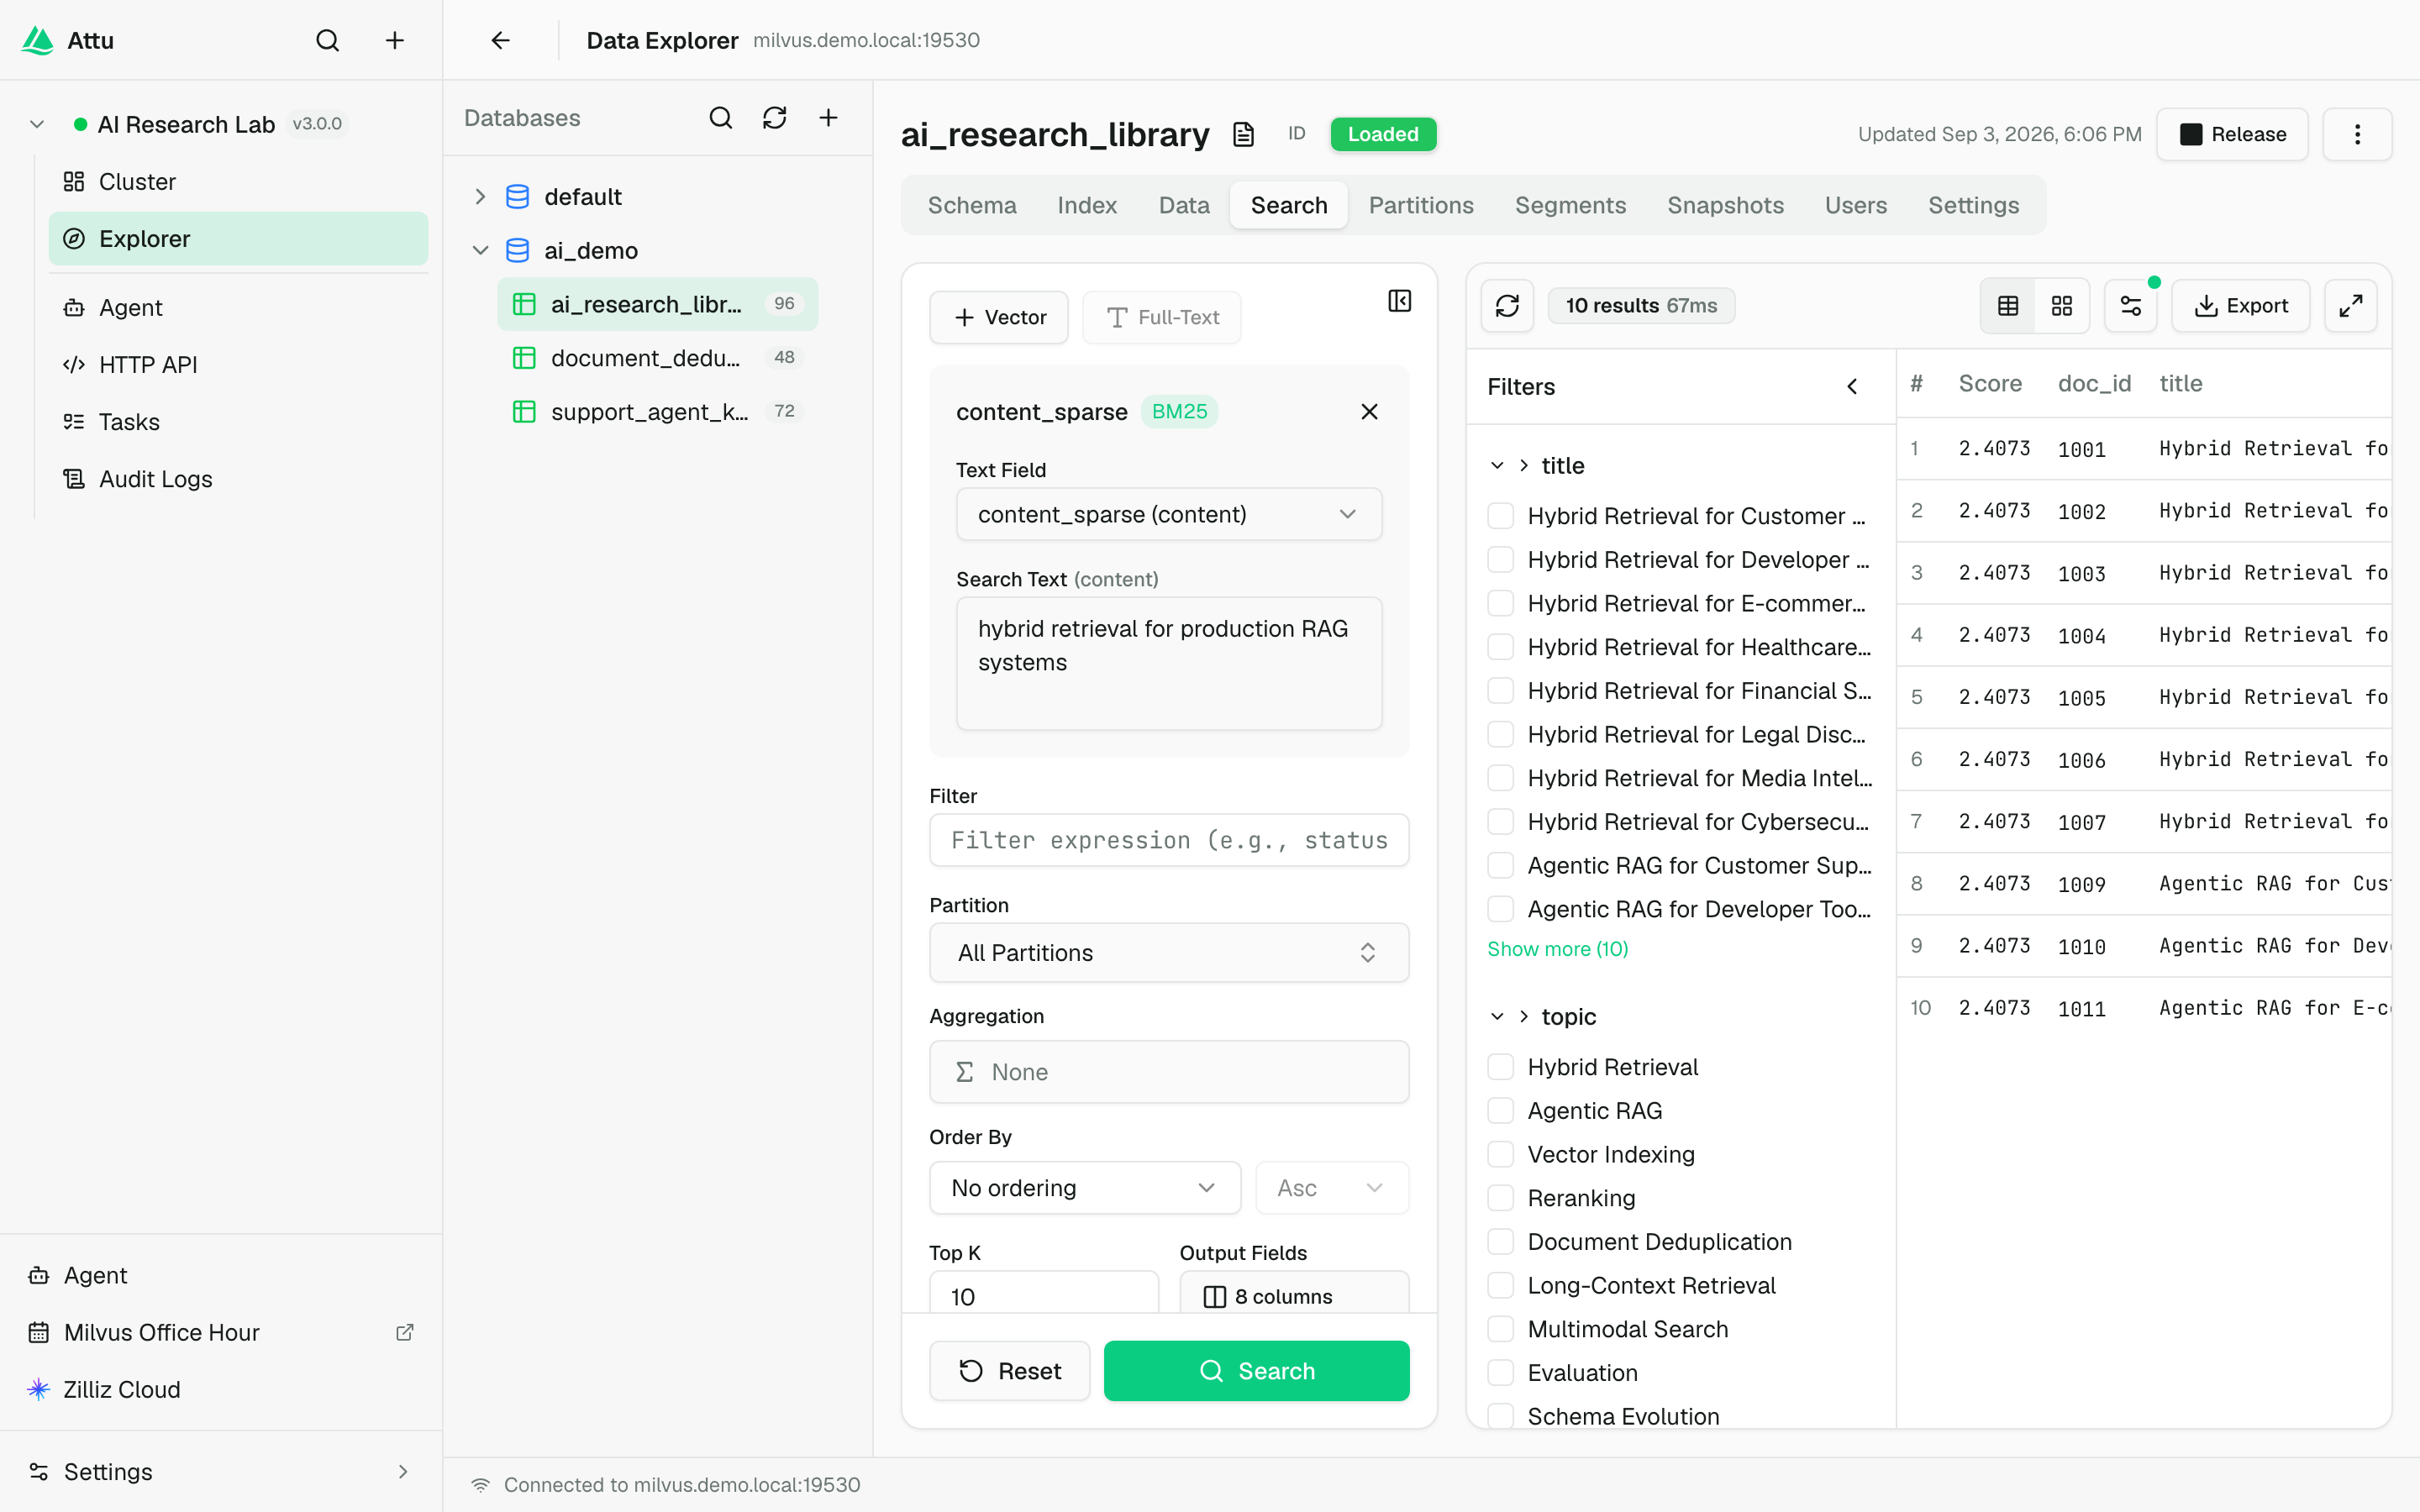The image size is (2420, 1512).
Task: Open Zilliz Cloud link
Action: tap(221, 1389)
